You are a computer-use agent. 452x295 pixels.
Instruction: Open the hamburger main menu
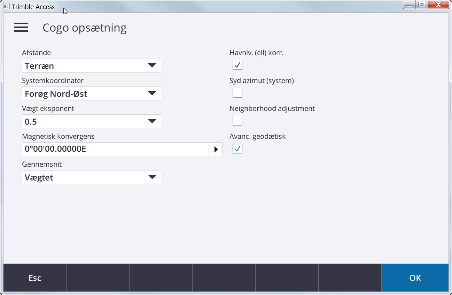click(x=21, y=28)
